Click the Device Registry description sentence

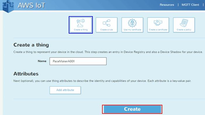(x=108, y=52)
